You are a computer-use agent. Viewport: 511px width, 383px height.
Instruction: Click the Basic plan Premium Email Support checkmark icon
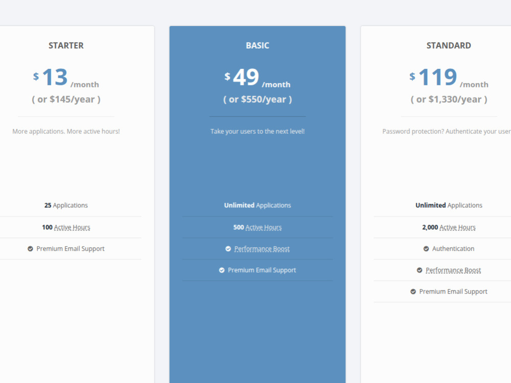click(x=222, y=270)
